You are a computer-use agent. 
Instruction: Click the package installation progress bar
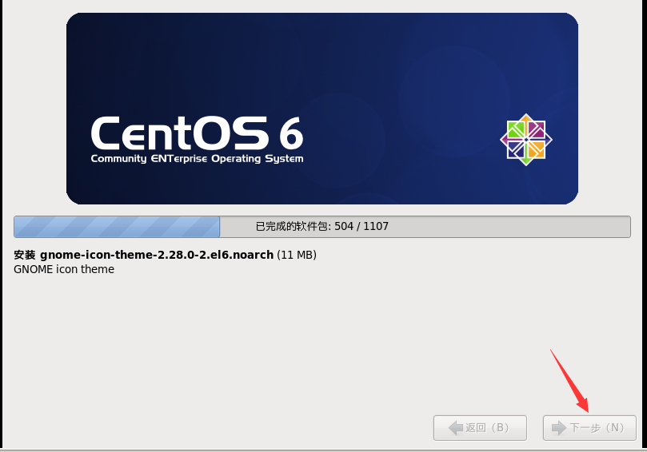coord(322,227)
